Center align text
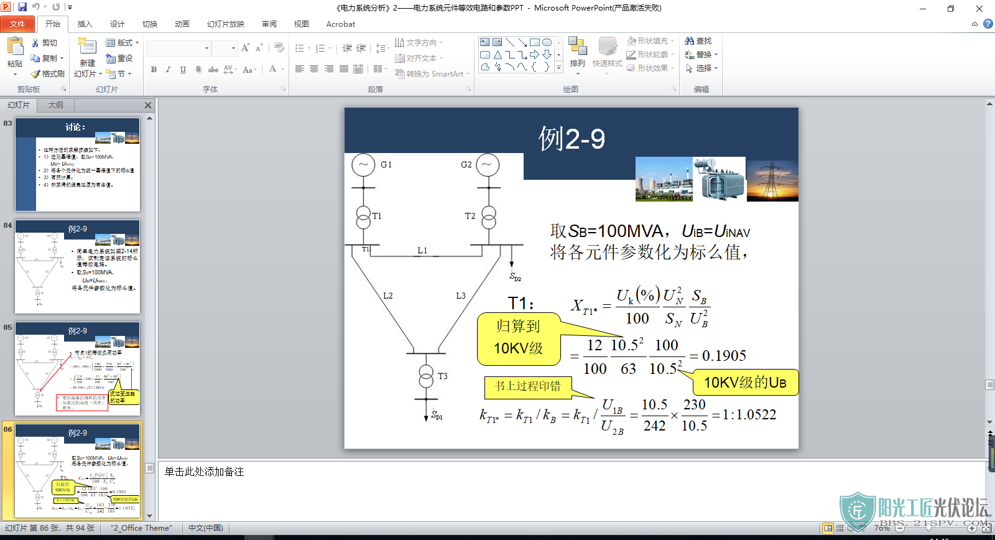 click(314, 69)
